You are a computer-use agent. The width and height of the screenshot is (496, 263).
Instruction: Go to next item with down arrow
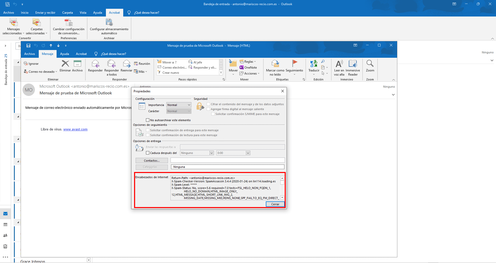coord(58,46)
